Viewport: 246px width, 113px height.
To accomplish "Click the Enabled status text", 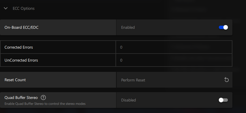I will tap(128, 27).
